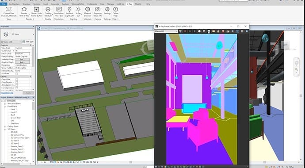This screenshot has height=168, width=305.
Task: Click the Artificial Lights Off bulb icon
Action: [69, 9]
